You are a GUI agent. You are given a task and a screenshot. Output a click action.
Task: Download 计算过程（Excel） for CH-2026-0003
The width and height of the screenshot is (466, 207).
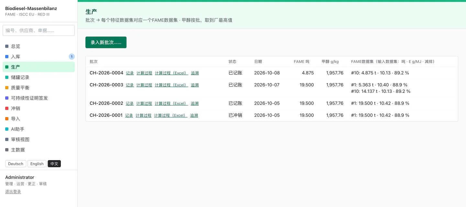click(x=172, y=85)
